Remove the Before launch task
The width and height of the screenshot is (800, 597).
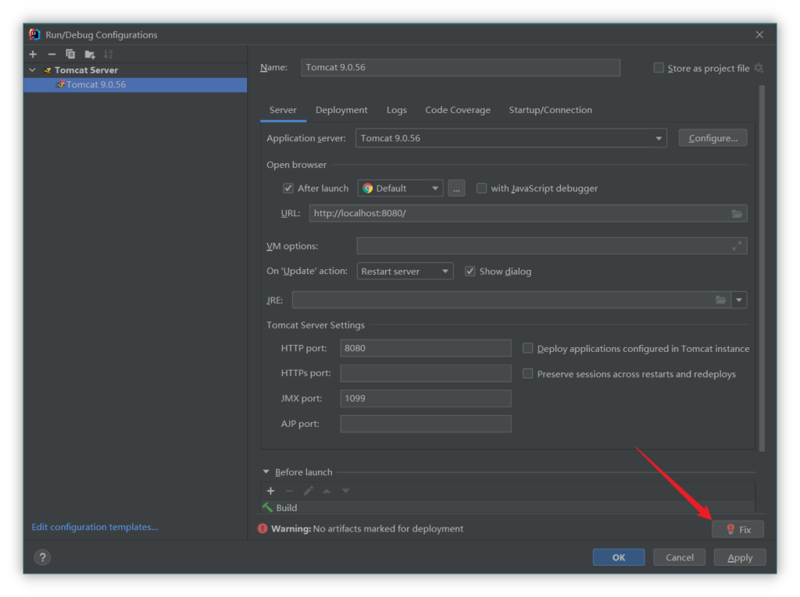(289, 491)
